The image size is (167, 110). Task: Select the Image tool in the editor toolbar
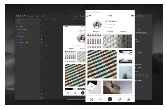pyautogui.click(x=41, y=39)
